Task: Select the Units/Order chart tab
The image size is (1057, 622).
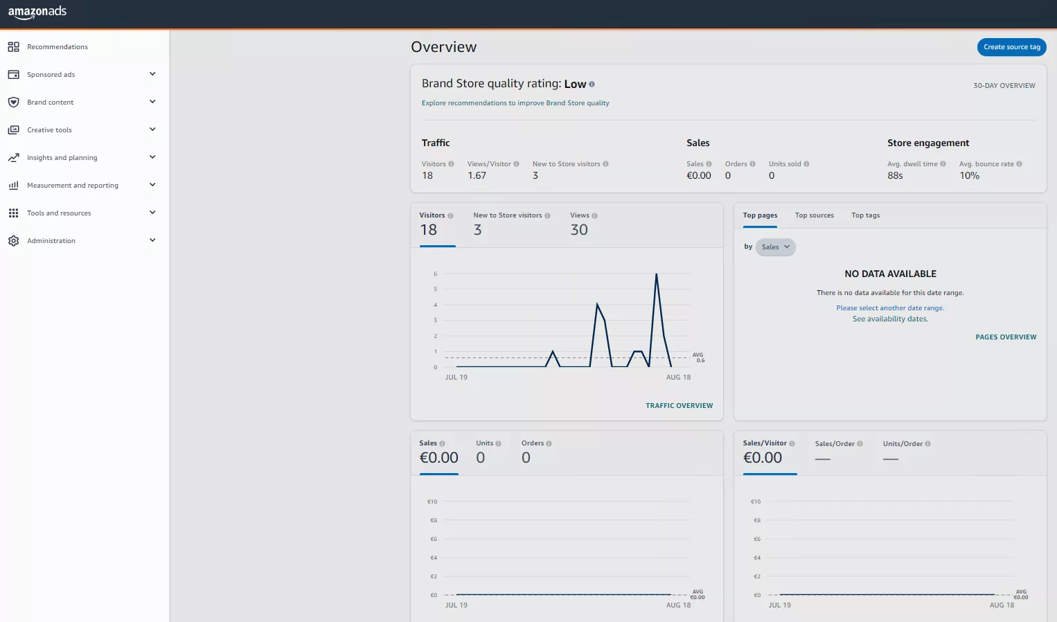Action: point(907,452)
